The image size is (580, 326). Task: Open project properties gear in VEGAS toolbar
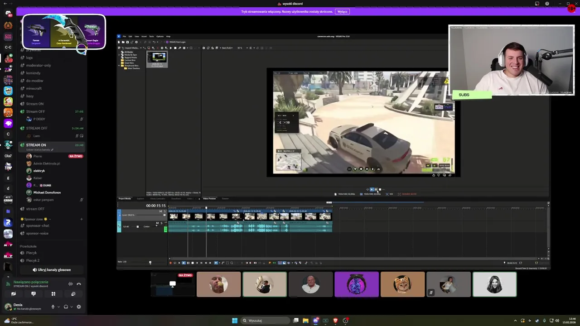136,42
